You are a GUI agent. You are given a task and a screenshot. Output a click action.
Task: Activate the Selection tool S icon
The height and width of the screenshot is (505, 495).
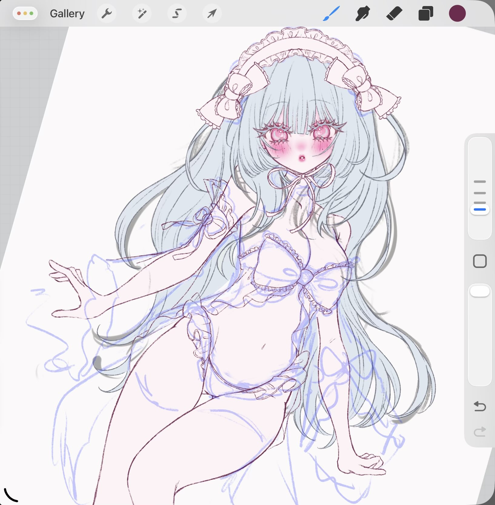(177, 14)
